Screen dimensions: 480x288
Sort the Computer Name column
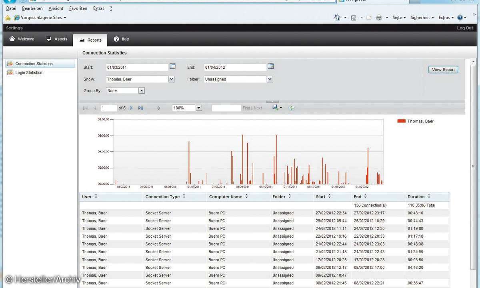pyautogui.click(x=247, y=196)
